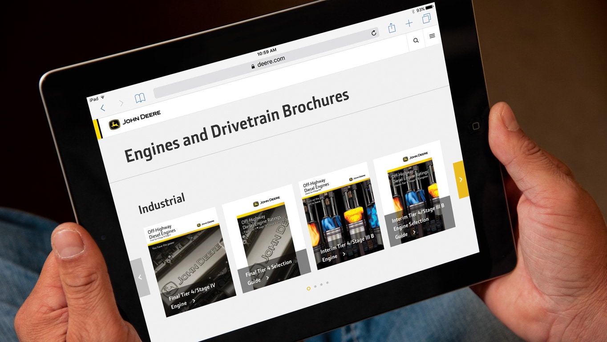The width and height of the screenshot is (607, 342).
Task: Tap the John Deere logo
Action: [x=135, y=120]
